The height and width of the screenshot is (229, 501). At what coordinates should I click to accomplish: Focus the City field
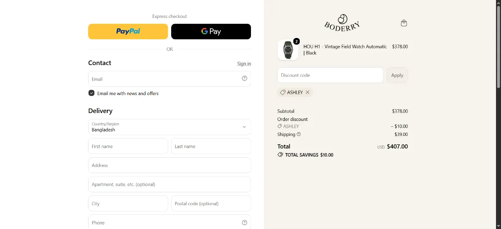point(128,204)
